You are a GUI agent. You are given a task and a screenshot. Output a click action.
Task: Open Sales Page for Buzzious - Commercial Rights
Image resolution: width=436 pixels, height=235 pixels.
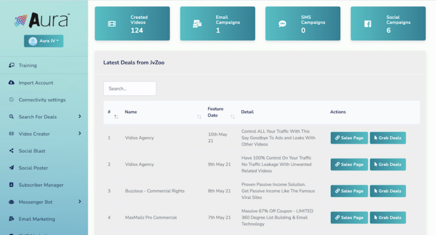tap(349, 191)
